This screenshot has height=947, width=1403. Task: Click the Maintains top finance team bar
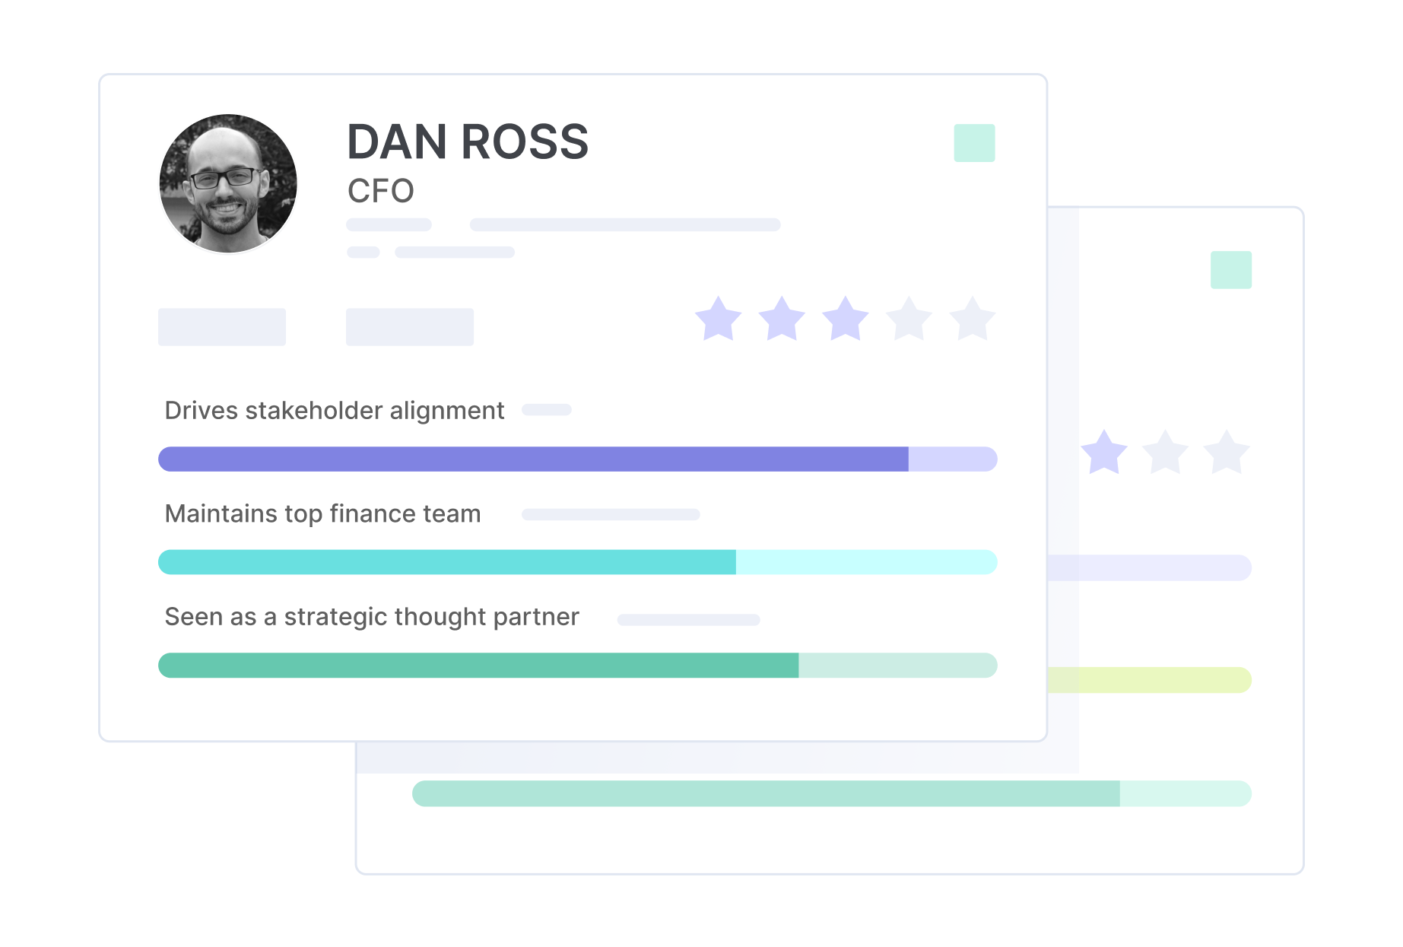578,562
